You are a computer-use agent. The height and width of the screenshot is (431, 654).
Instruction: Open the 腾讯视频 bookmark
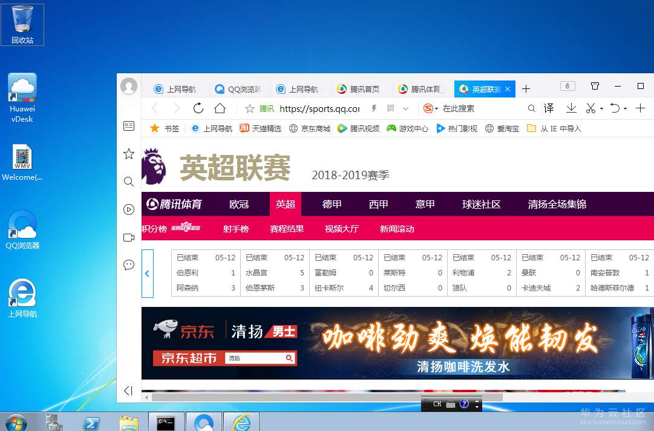coord(358,128)
